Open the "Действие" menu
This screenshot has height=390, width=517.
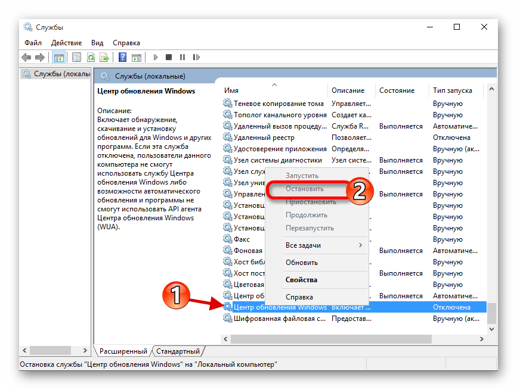tap(66, 43)
